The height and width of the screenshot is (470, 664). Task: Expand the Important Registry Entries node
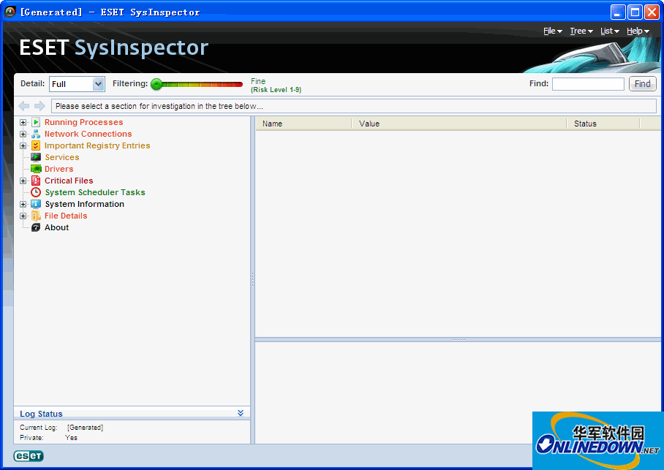(x=23, y=145)
